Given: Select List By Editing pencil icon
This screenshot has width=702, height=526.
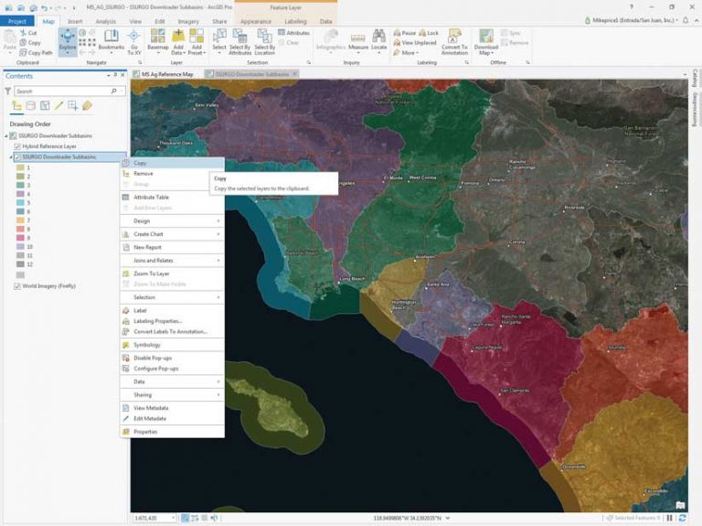Looking at the screenshot, I should coord(58,106).
